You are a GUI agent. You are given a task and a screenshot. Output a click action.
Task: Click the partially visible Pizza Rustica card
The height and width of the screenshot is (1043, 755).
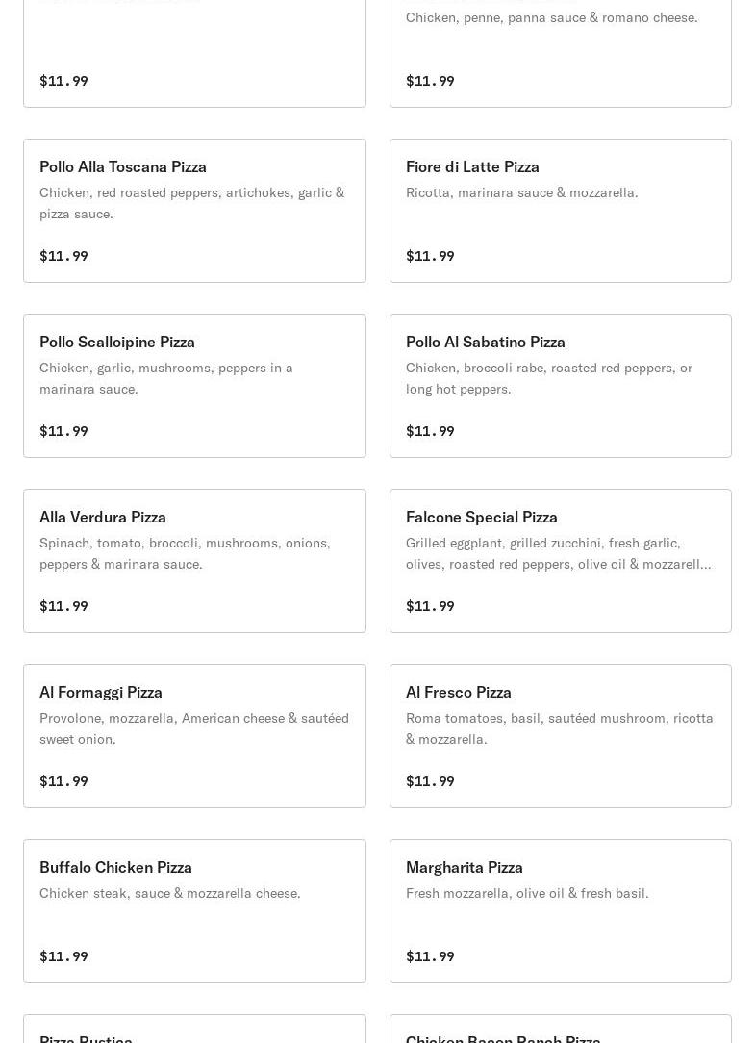click(194, 1029)
